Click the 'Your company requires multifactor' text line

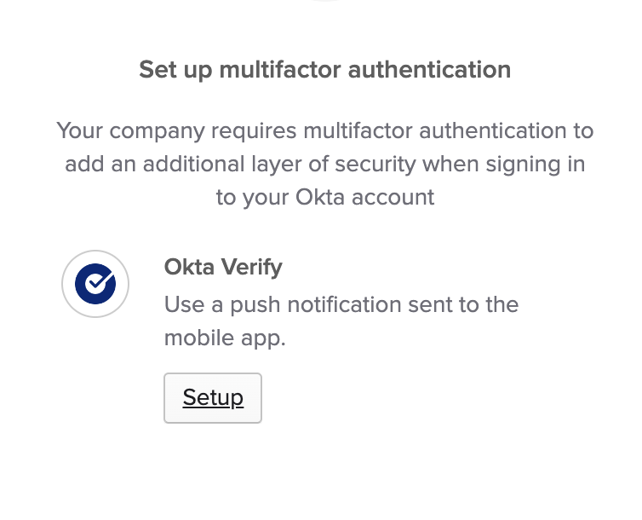pyautogui.click(x=325, y=131)
